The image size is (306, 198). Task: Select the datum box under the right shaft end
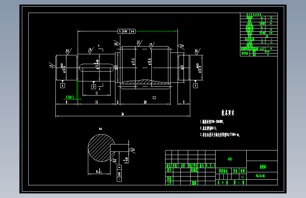pos(195,85)
